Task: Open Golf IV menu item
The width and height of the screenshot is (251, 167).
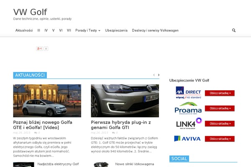Action: pyautogui.click(x=46, y=30)
